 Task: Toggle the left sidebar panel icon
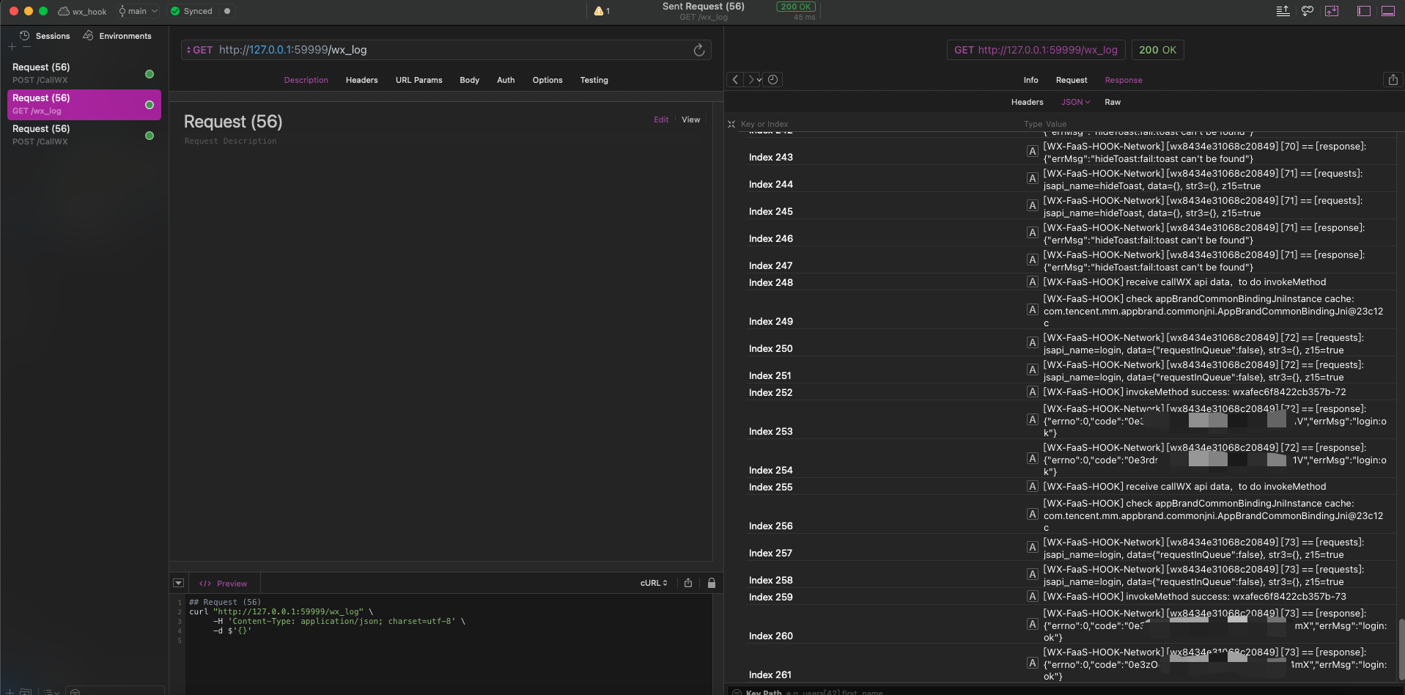click(1364, 11)
